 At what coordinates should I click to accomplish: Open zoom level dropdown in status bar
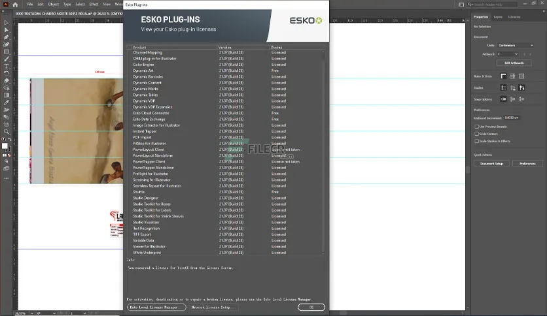[32, 313]
